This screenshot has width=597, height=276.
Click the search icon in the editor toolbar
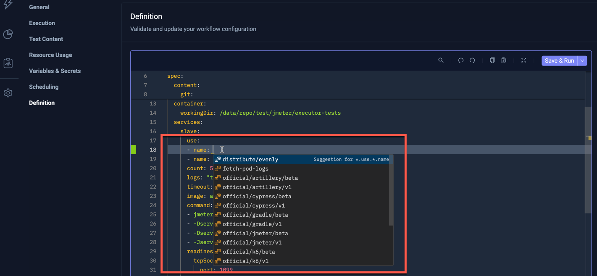441,60
